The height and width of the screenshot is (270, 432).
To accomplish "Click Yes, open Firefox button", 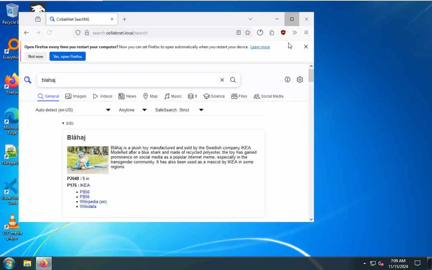I will [x=67, y=56].
